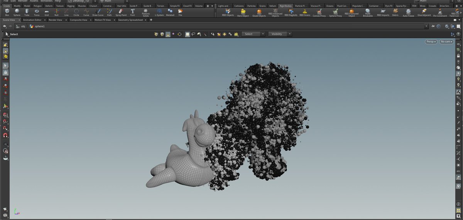This screenshot has width=463, height=220.
Task: Switch to the Geometry Spreadsheet tab
Action: click(131, 20)
